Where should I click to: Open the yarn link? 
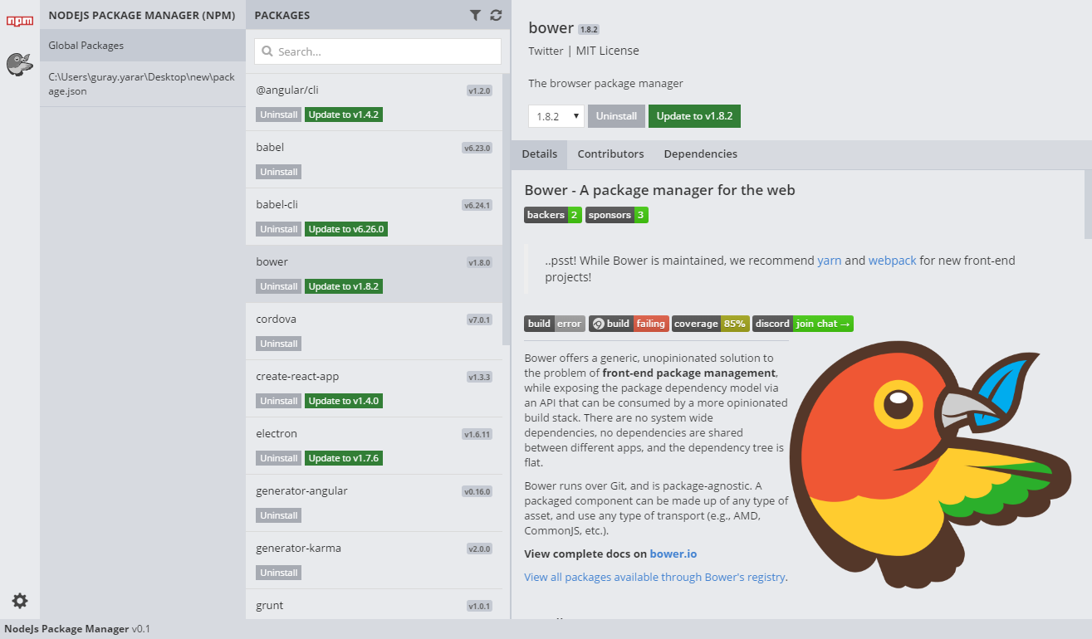[x=829, y=261]
